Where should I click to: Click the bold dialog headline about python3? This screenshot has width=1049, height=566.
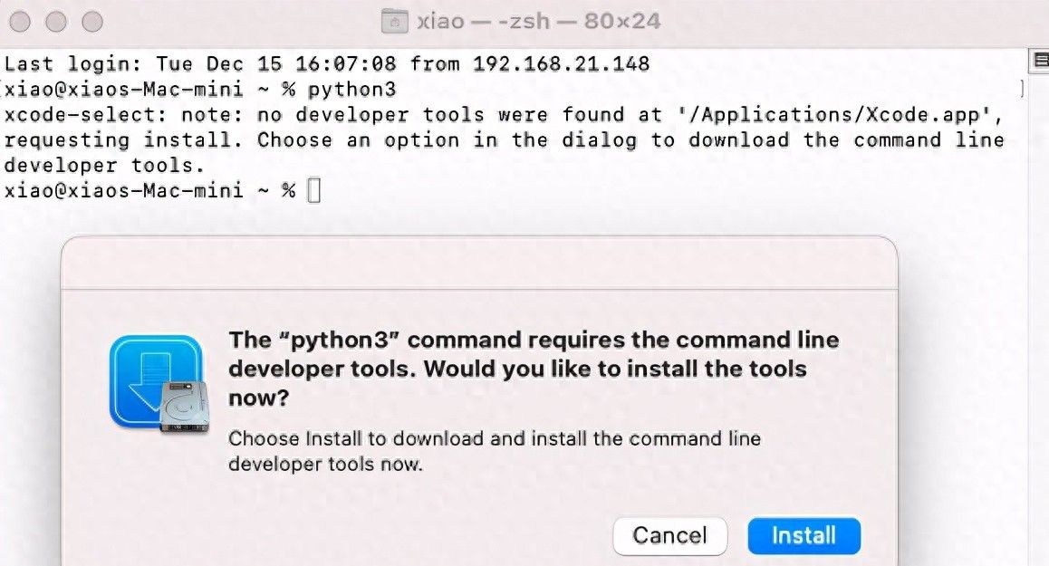[534, 368]
